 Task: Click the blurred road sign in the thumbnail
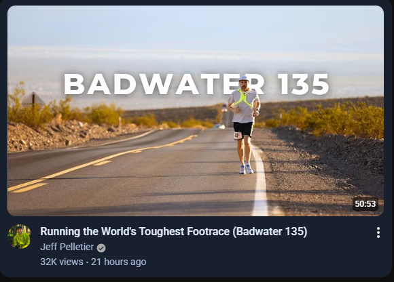(x=33, y=99)
